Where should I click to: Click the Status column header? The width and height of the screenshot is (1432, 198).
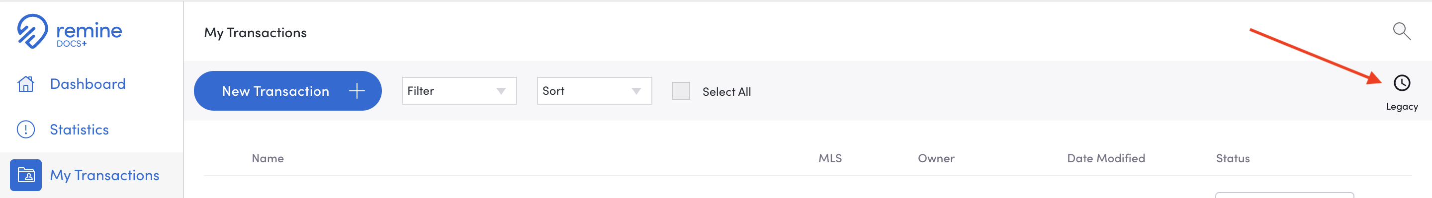(x=1233, y=159)
